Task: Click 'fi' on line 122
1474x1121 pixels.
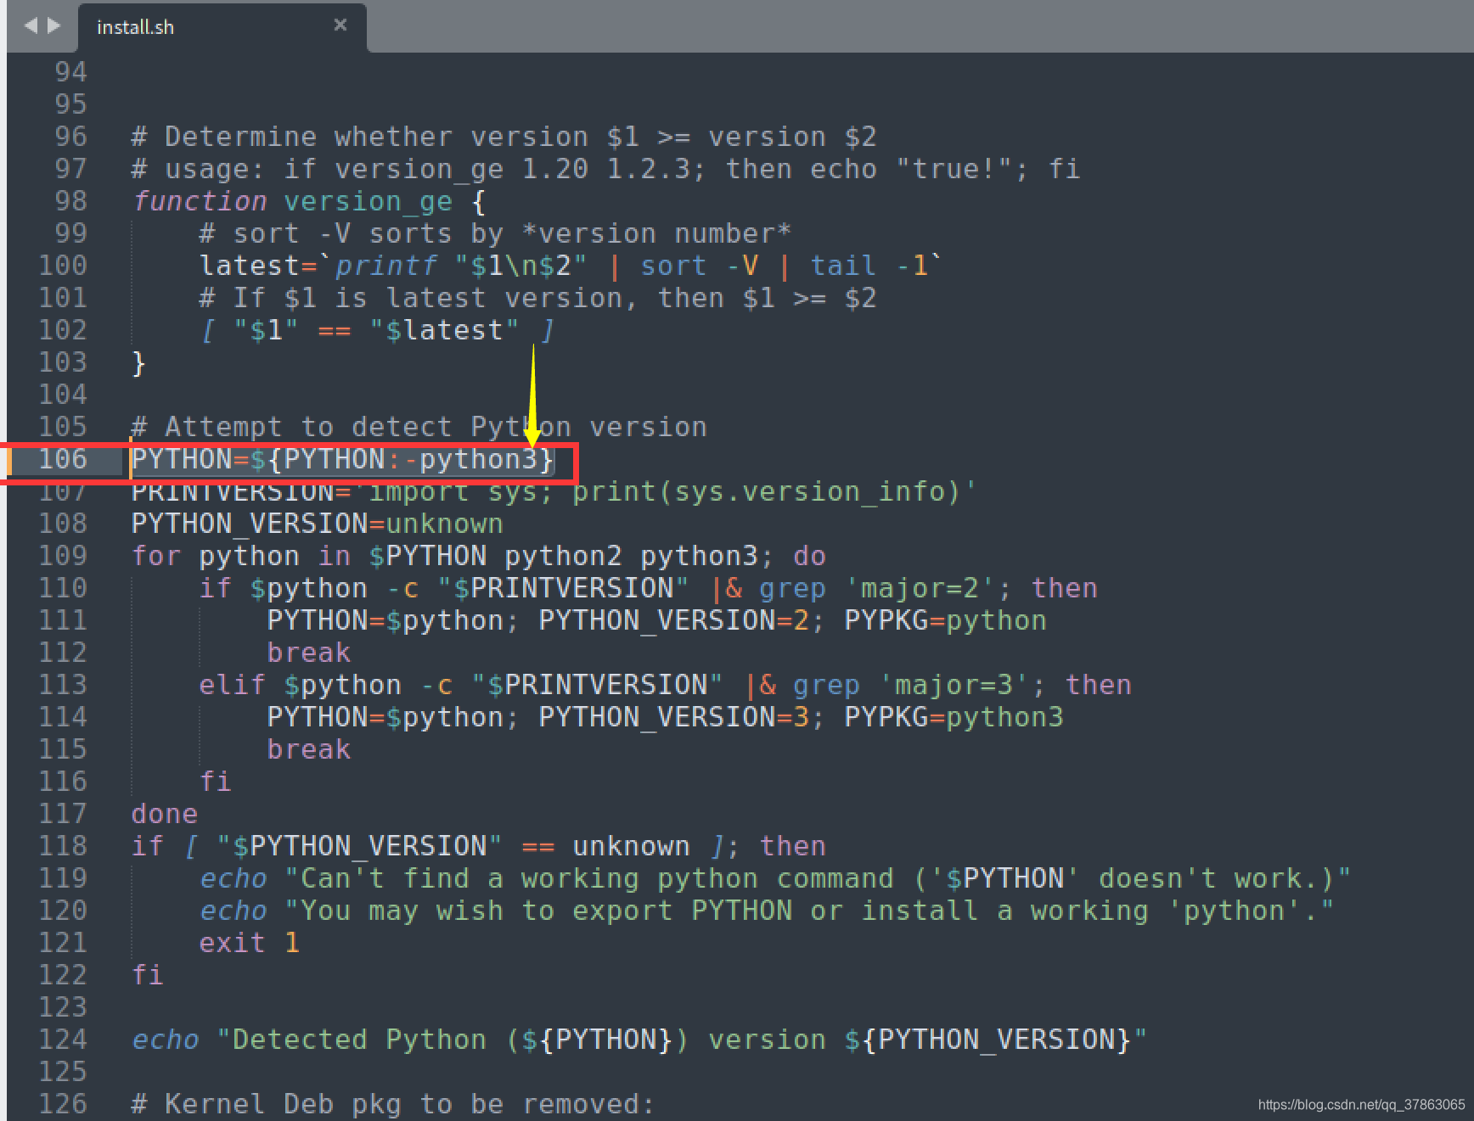Action: tap(148, 976)
